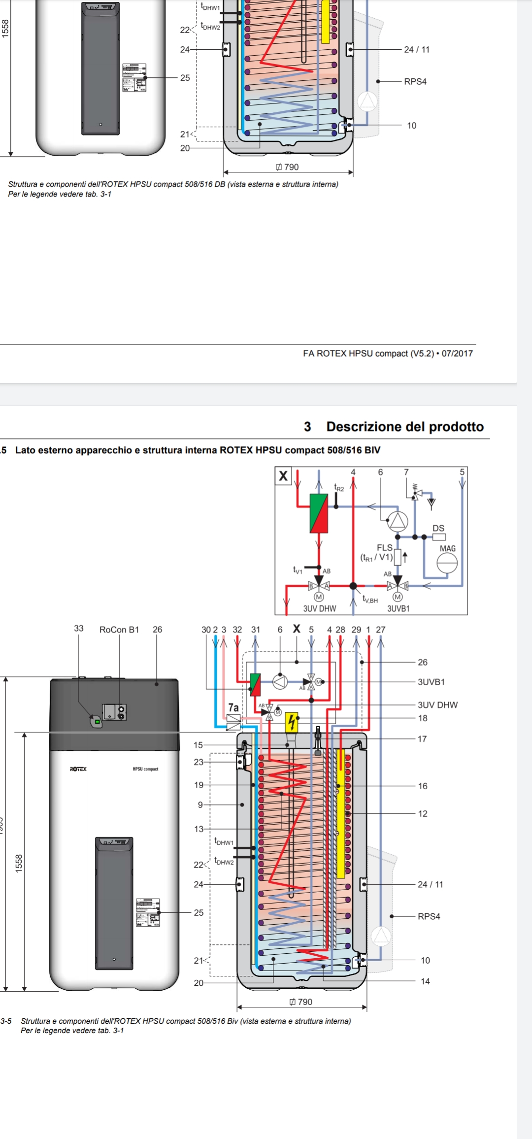The height and width of the screenshot is (1139, 532).
Task: Select the red-green heat exchanger in the inset
Action: [319, 513]
